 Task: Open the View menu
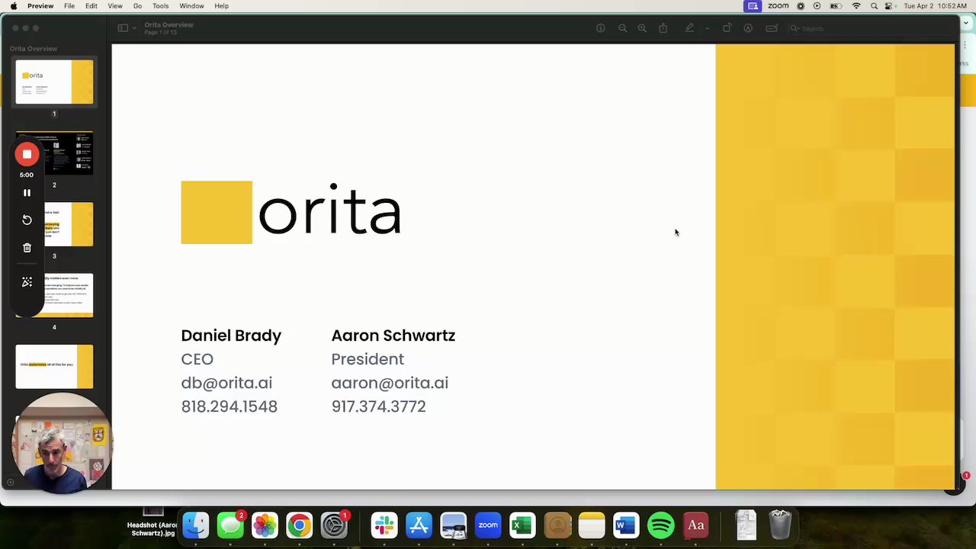[x=115, y=6]
